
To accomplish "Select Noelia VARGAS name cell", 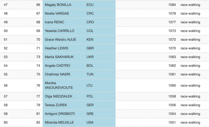I will pos(57,14).
